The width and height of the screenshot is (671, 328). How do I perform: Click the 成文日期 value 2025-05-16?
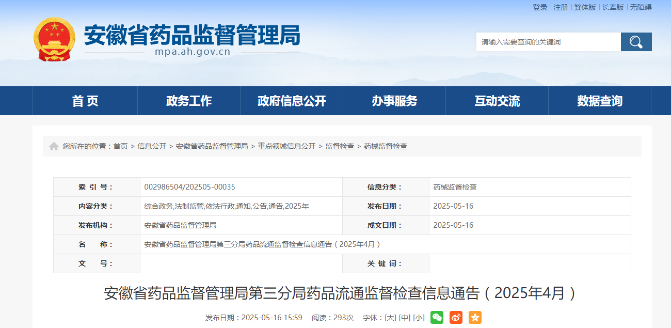coord(453,225)
